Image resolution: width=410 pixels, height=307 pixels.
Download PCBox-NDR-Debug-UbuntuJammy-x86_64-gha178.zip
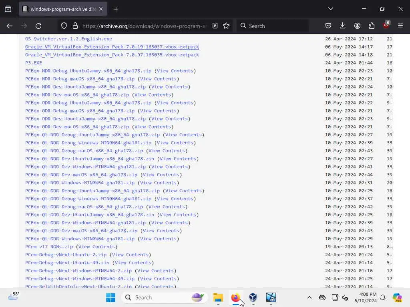88,71
